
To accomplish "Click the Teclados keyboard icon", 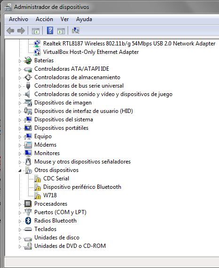I will tap(28, 229).
